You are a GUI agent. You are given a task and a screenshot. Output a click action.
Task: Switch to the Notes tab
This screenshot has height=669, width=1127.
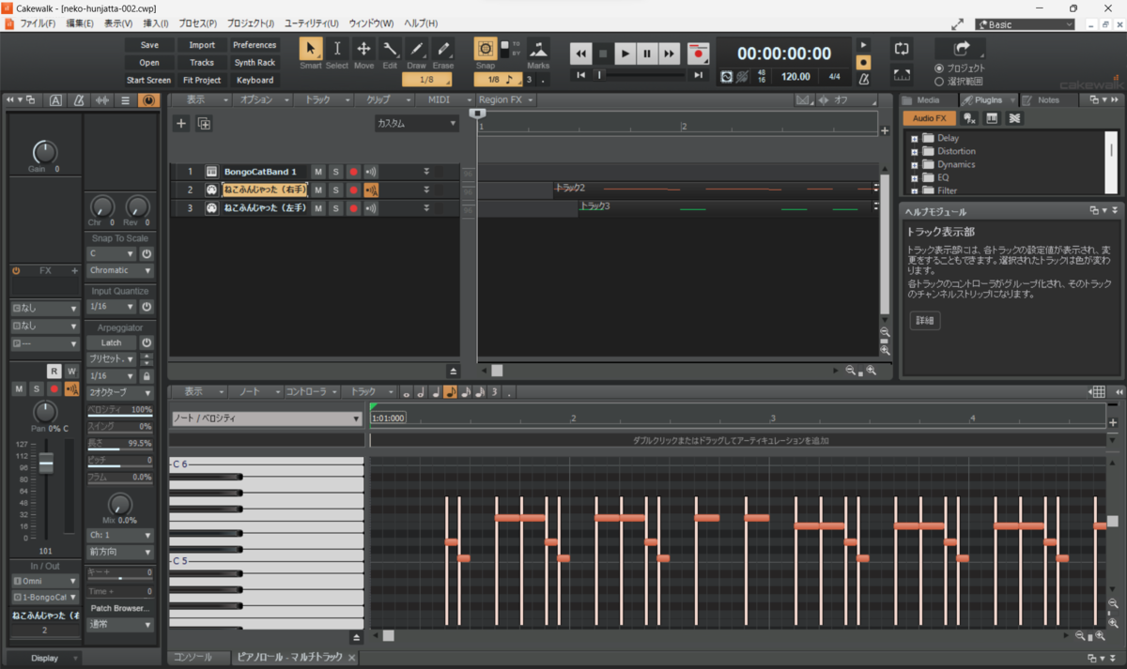[1047, 100]
